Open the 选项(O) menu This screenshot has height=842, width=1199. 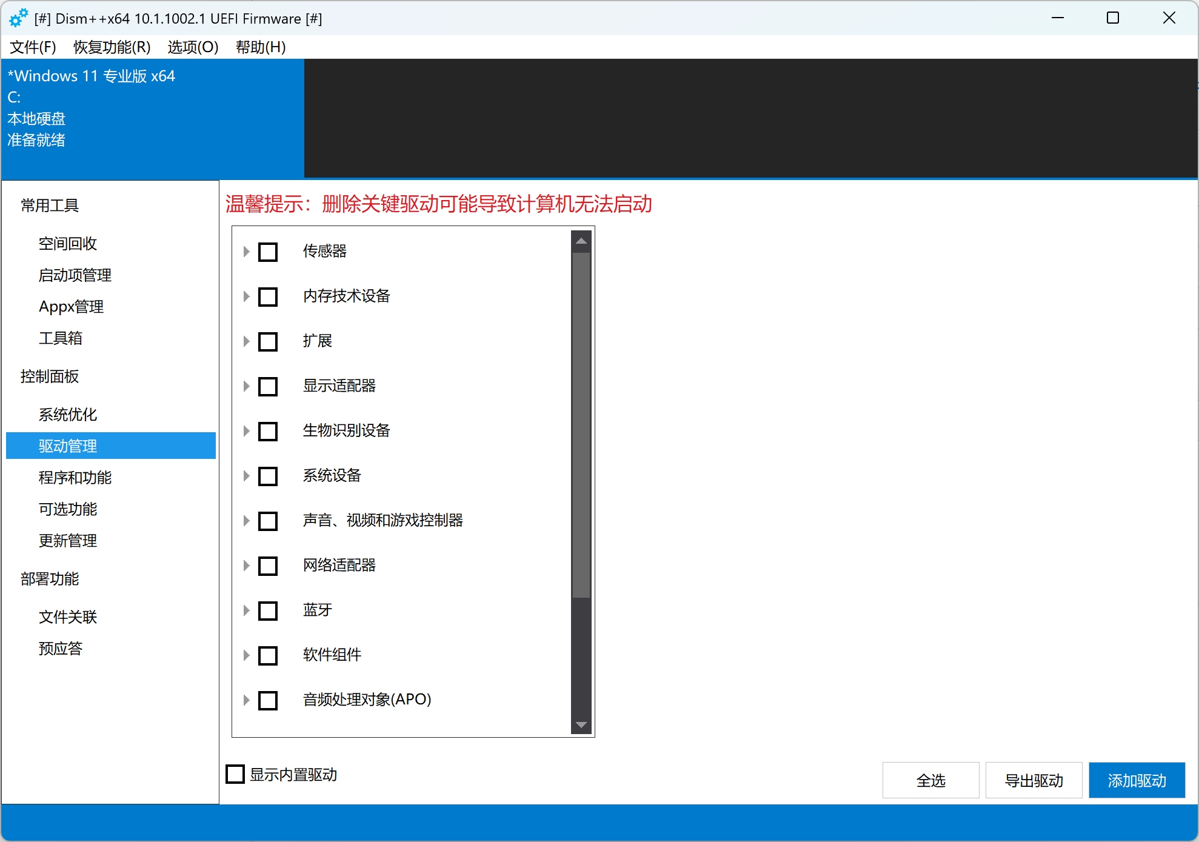[193, 47]
